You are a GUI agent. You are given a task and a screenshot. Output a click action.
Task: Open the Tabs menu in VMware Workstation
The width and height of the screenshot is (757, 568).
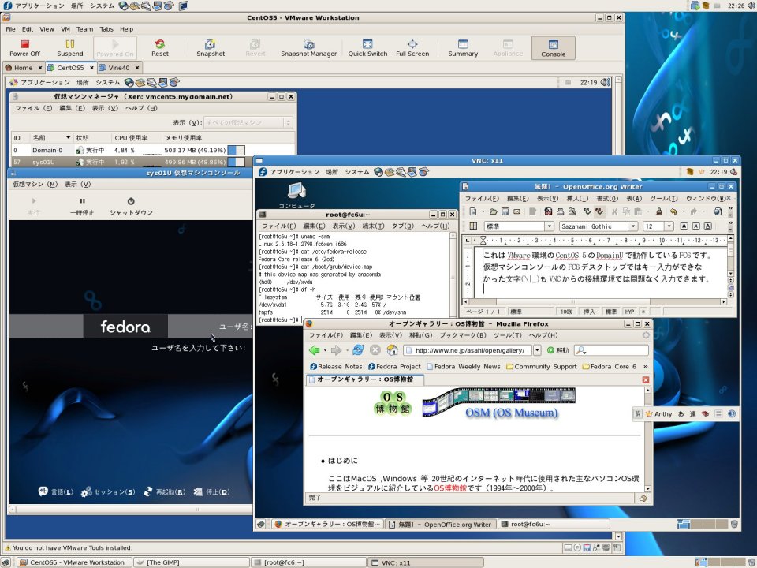[x=106, y=29]
